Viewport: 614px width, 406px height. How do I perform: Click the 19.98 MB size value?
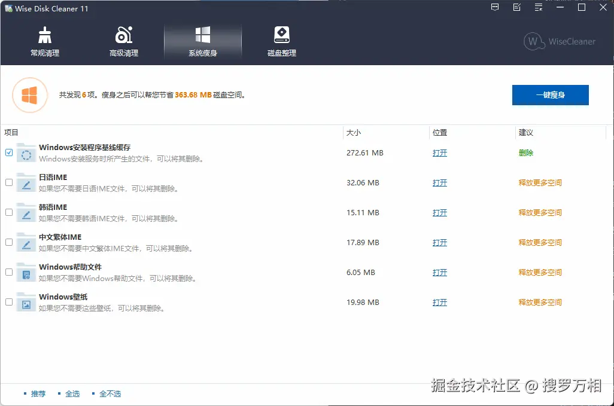pyautogui.click(x=363, y=303)
